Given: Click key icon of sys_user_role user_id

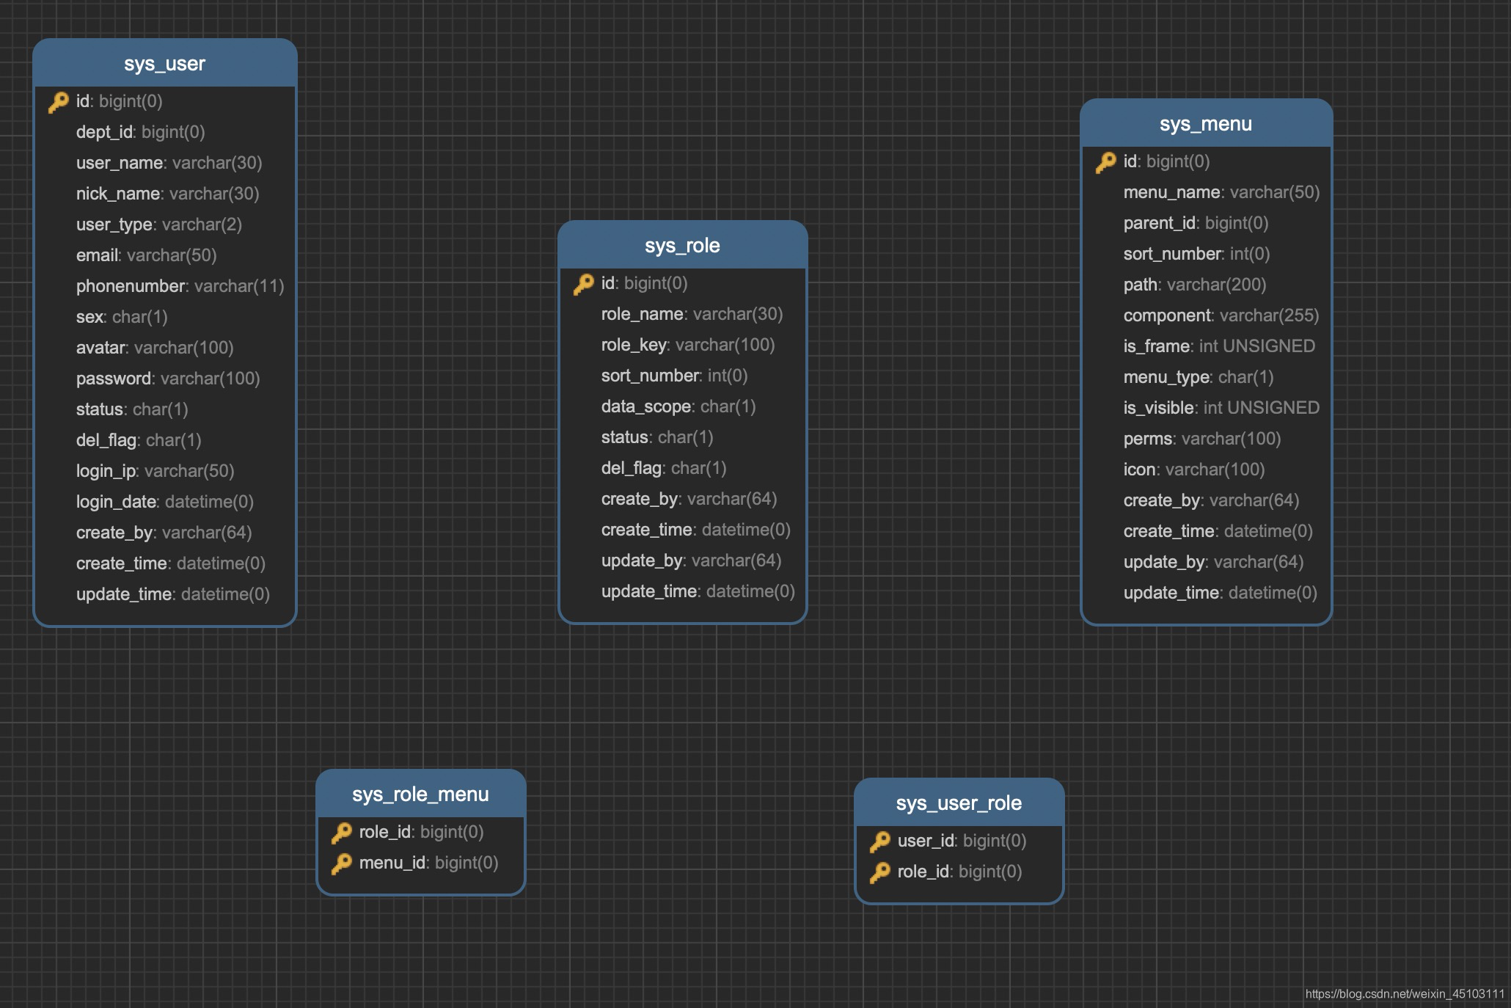Looking at the screenshot, I should click(880, 841).
